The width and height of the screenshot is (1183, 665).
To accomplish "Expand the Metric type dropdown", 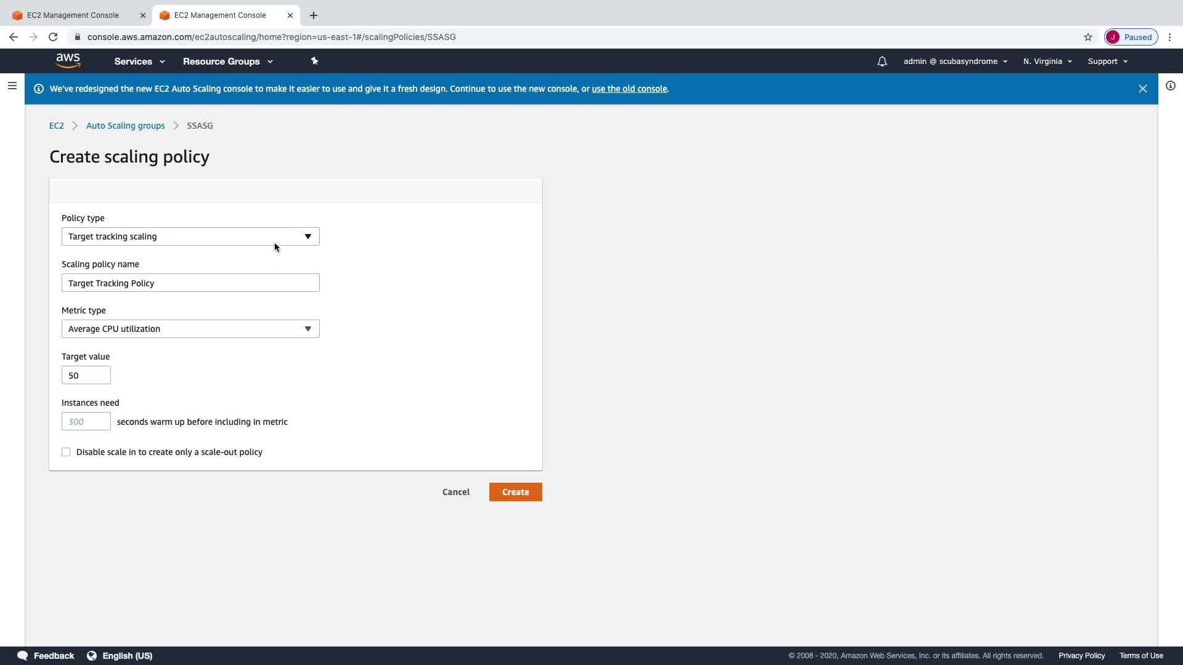I will 190,329.
